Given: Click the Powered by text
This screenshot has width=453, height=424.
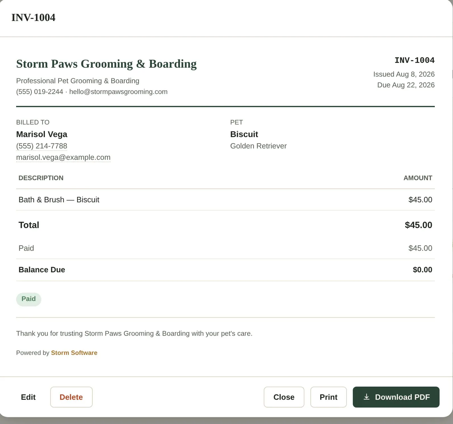Looking at the screenshot, I should pos(33,353).
